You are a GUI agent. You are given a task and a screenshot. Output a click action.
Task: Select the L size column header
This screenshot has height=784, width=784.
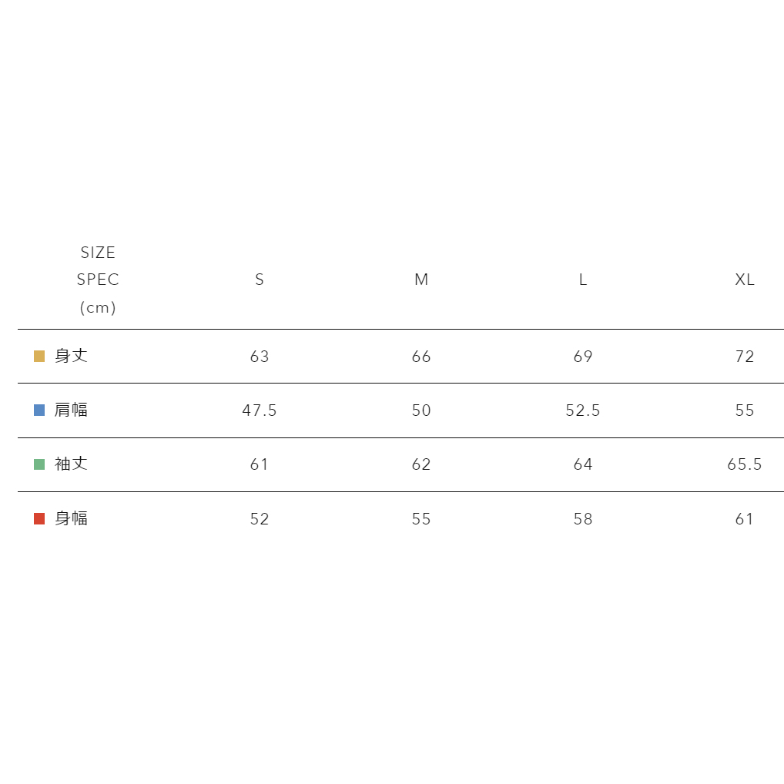click(583, 280)
